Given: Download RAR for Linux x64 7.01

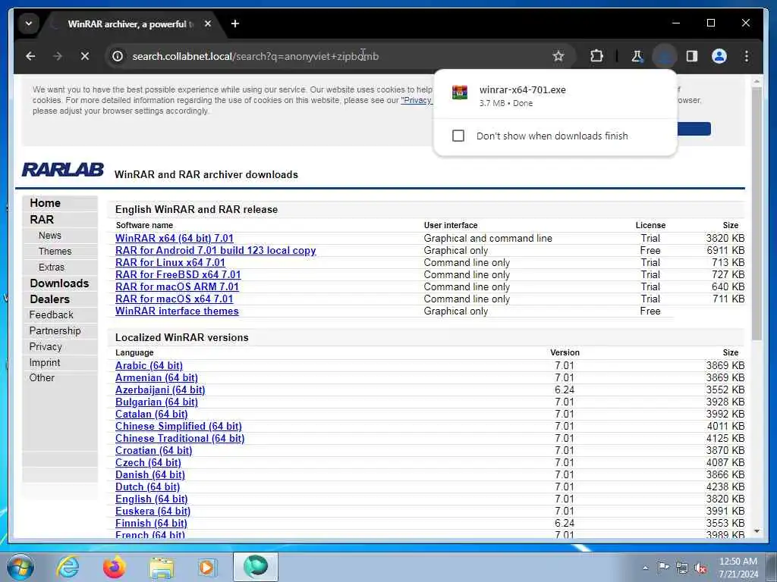Looking at the screenshot, I should click(x=170, y=262).
